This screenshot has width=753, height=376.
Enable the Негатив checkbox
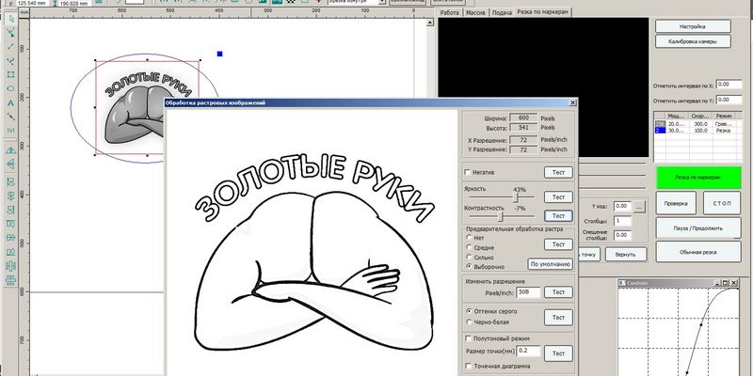468,172
